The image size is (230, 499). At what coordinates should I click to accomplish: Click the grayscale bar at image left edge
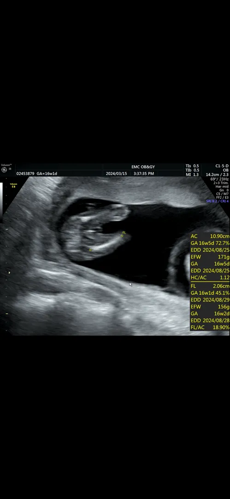click(1, 202)
